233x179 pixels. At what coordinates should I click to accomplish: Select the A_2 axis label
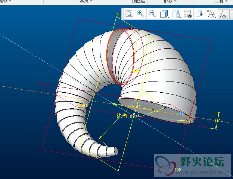(136, 114)
